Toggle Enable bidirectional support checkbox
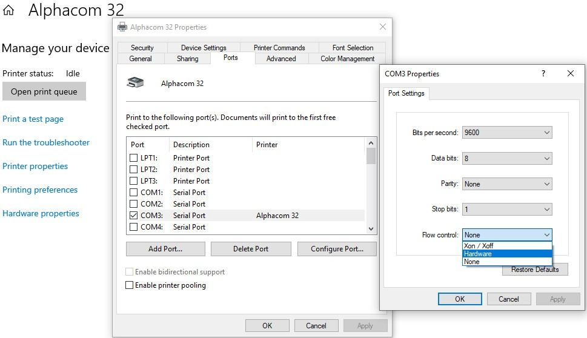The image size is (587, 338). click(129, 272)
